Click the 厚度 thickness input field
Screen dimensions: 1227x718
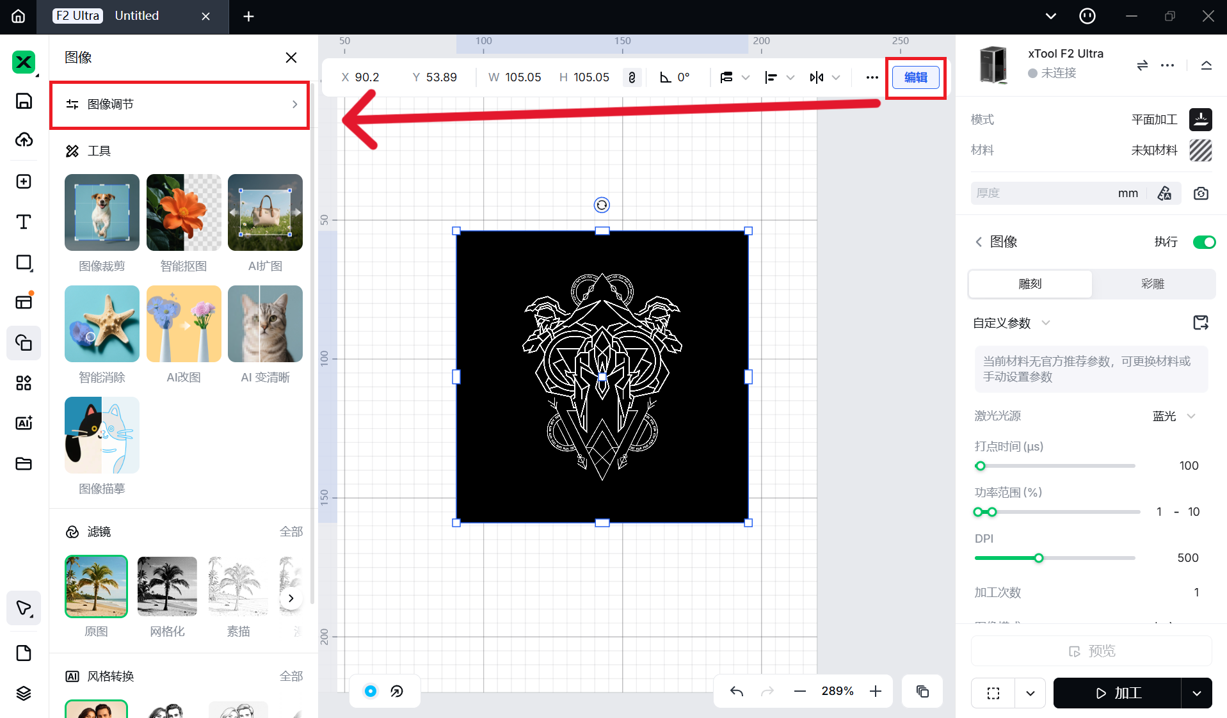1043,193
